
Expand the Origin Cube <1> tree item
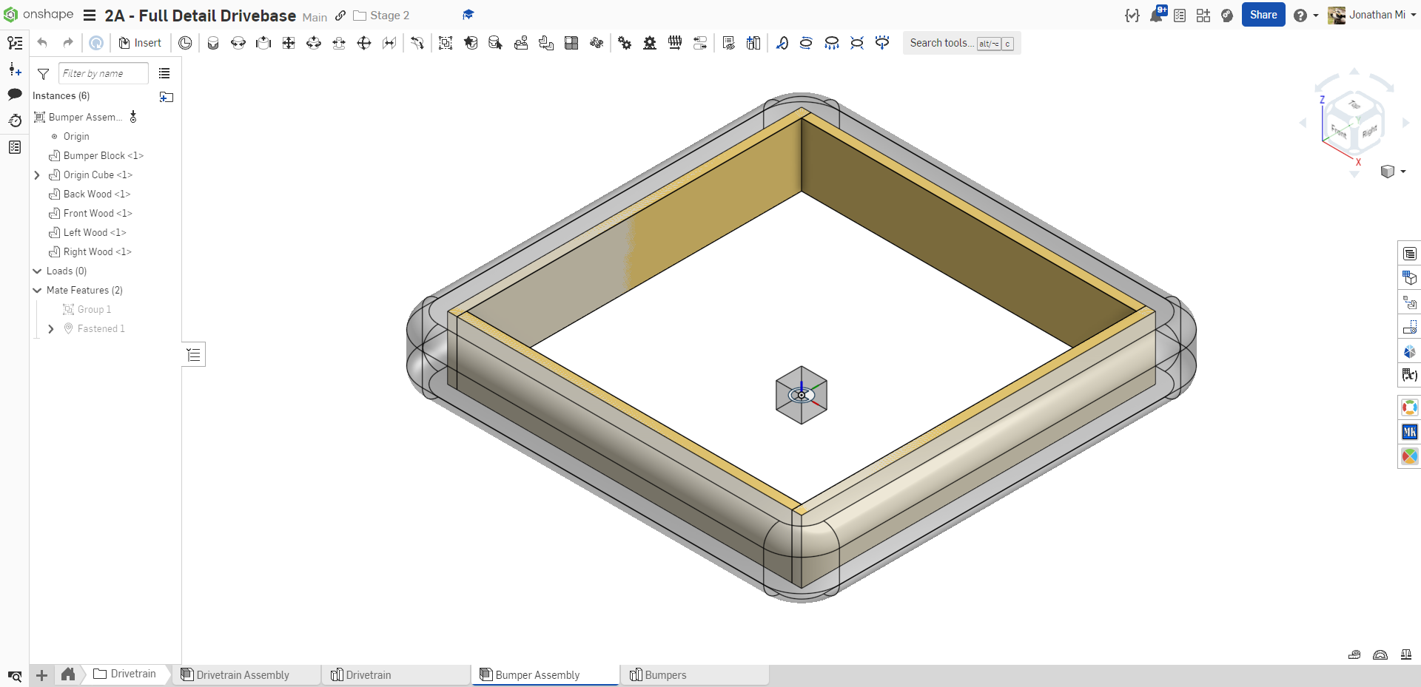click(37, 175)
